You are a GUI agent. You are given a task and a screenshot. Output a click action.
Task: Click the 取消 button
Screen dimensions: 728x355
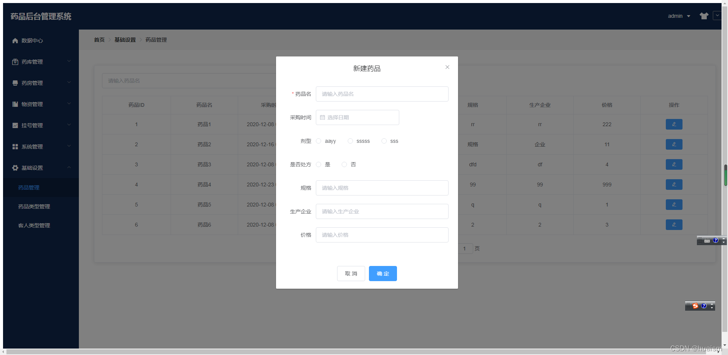[x=351, y=274]
